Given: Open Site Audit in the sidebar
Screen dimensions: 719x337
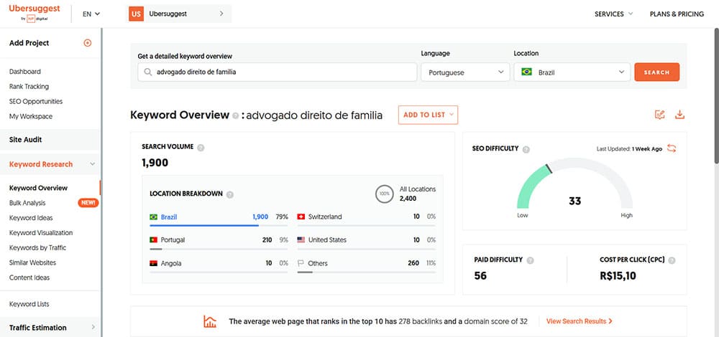Looking at the screenshot, I should 26,140.
